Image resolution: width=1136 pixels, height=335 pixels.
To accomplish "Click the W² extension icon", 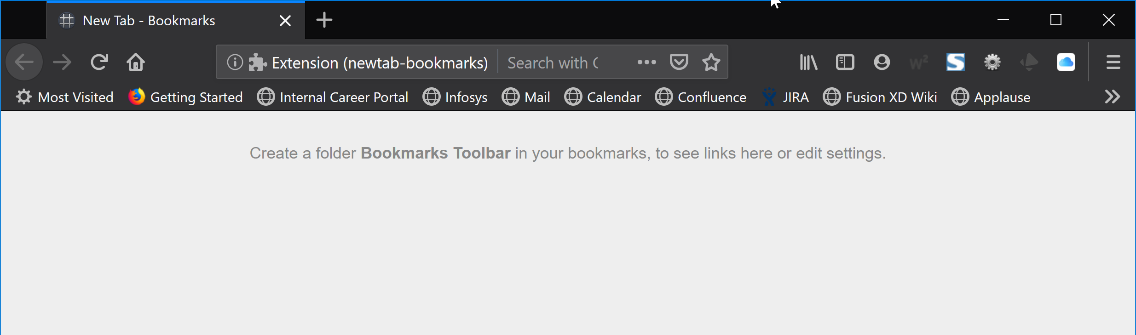I will click(918, 62).
